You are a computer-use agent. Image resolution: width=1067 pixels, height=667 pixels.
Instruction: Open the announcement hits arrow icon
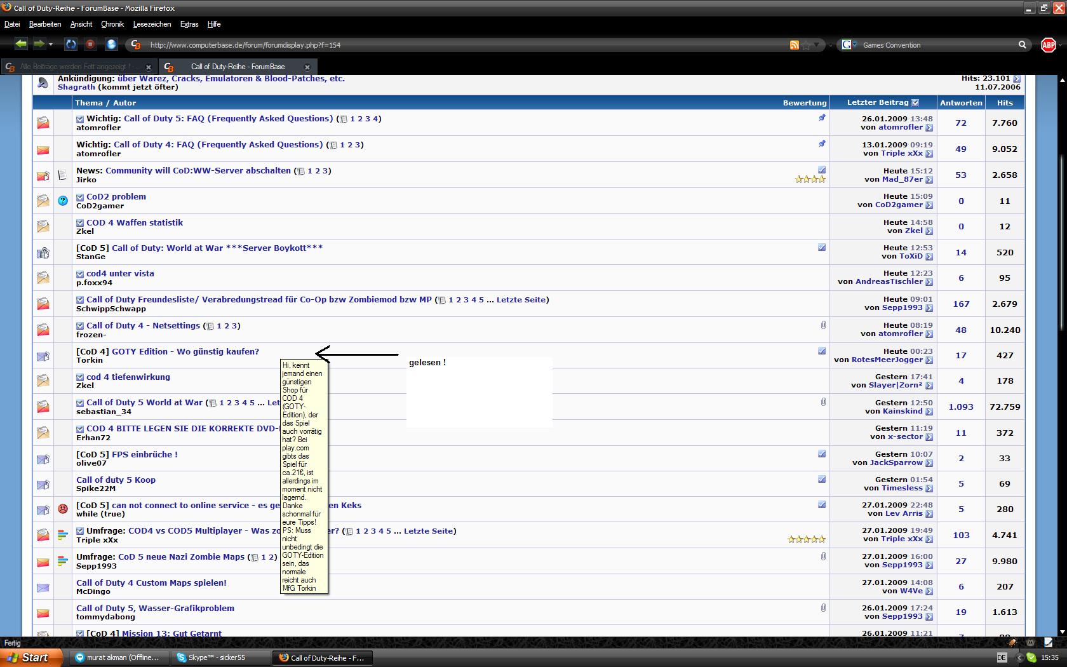tap(1017, 79)
